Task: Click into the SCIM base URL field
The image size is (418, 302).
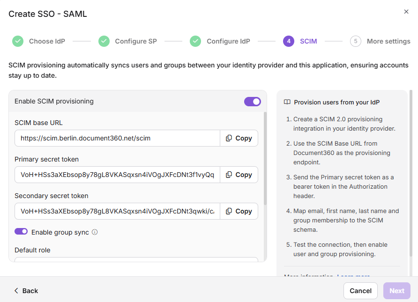Action: coord(117,138)
